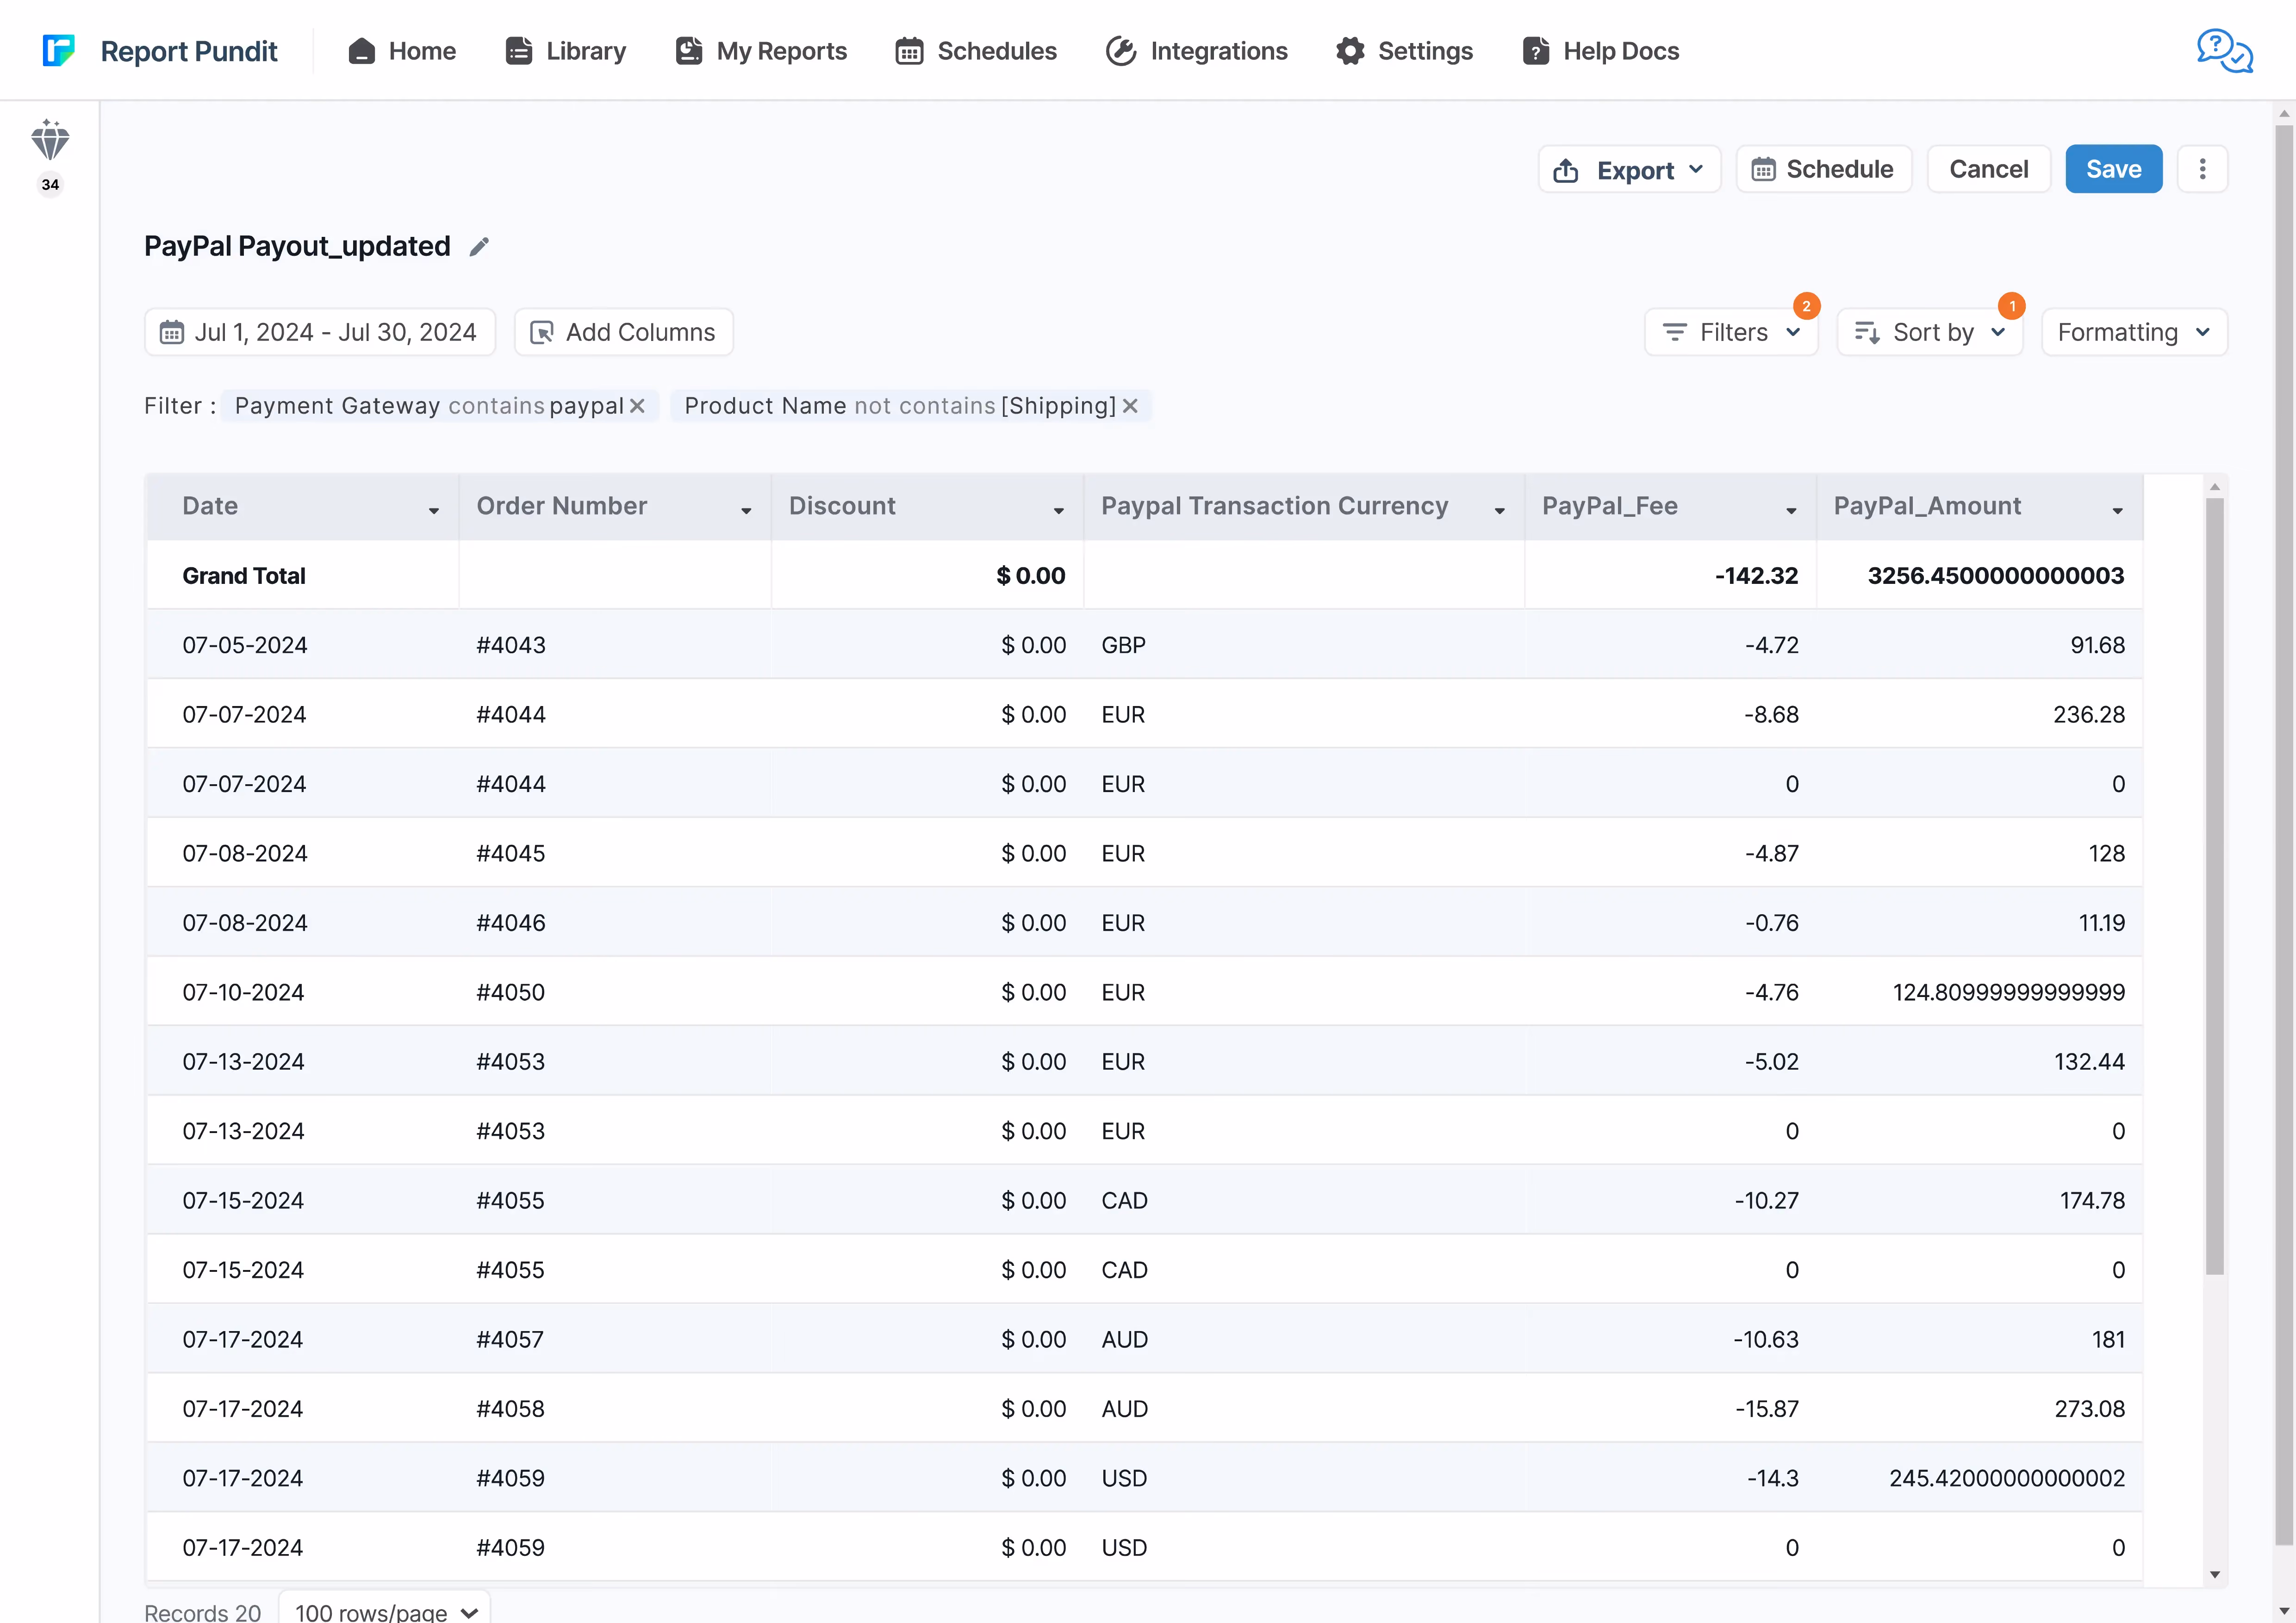Go to Home in top navigation

(402, 51)
